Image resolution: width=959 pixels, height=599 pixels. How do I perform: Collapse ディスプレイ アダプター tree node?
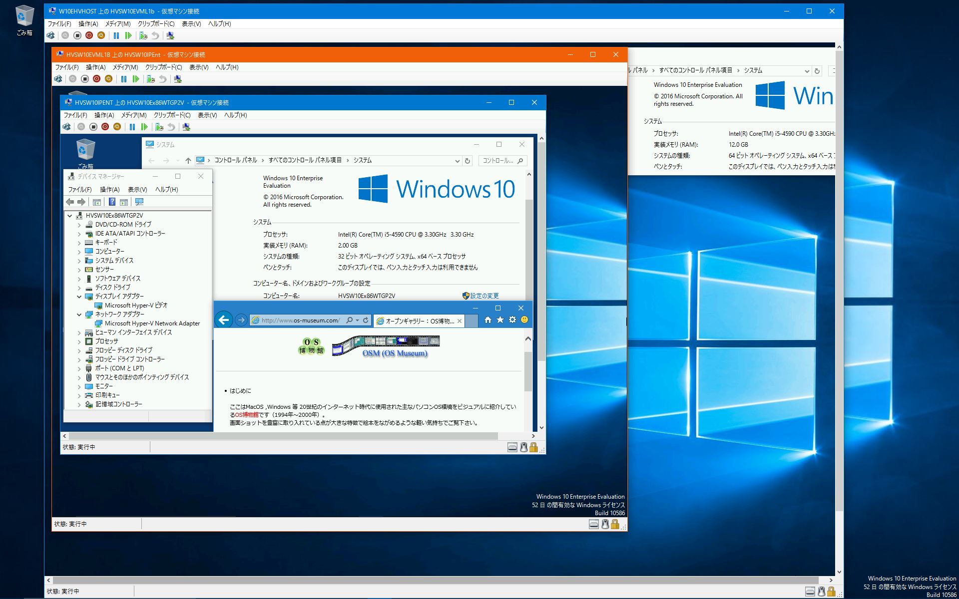[79, 297]
